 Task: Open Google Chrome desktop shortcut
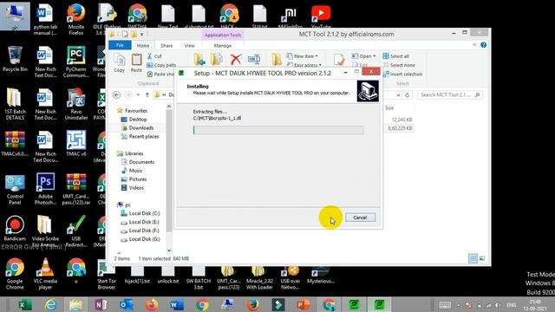15,274
